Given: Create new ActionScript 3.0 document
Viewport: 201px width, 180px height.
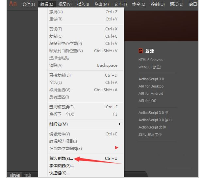Looking at the screenshot, I should pyautogui.click(x=151, y=79).
